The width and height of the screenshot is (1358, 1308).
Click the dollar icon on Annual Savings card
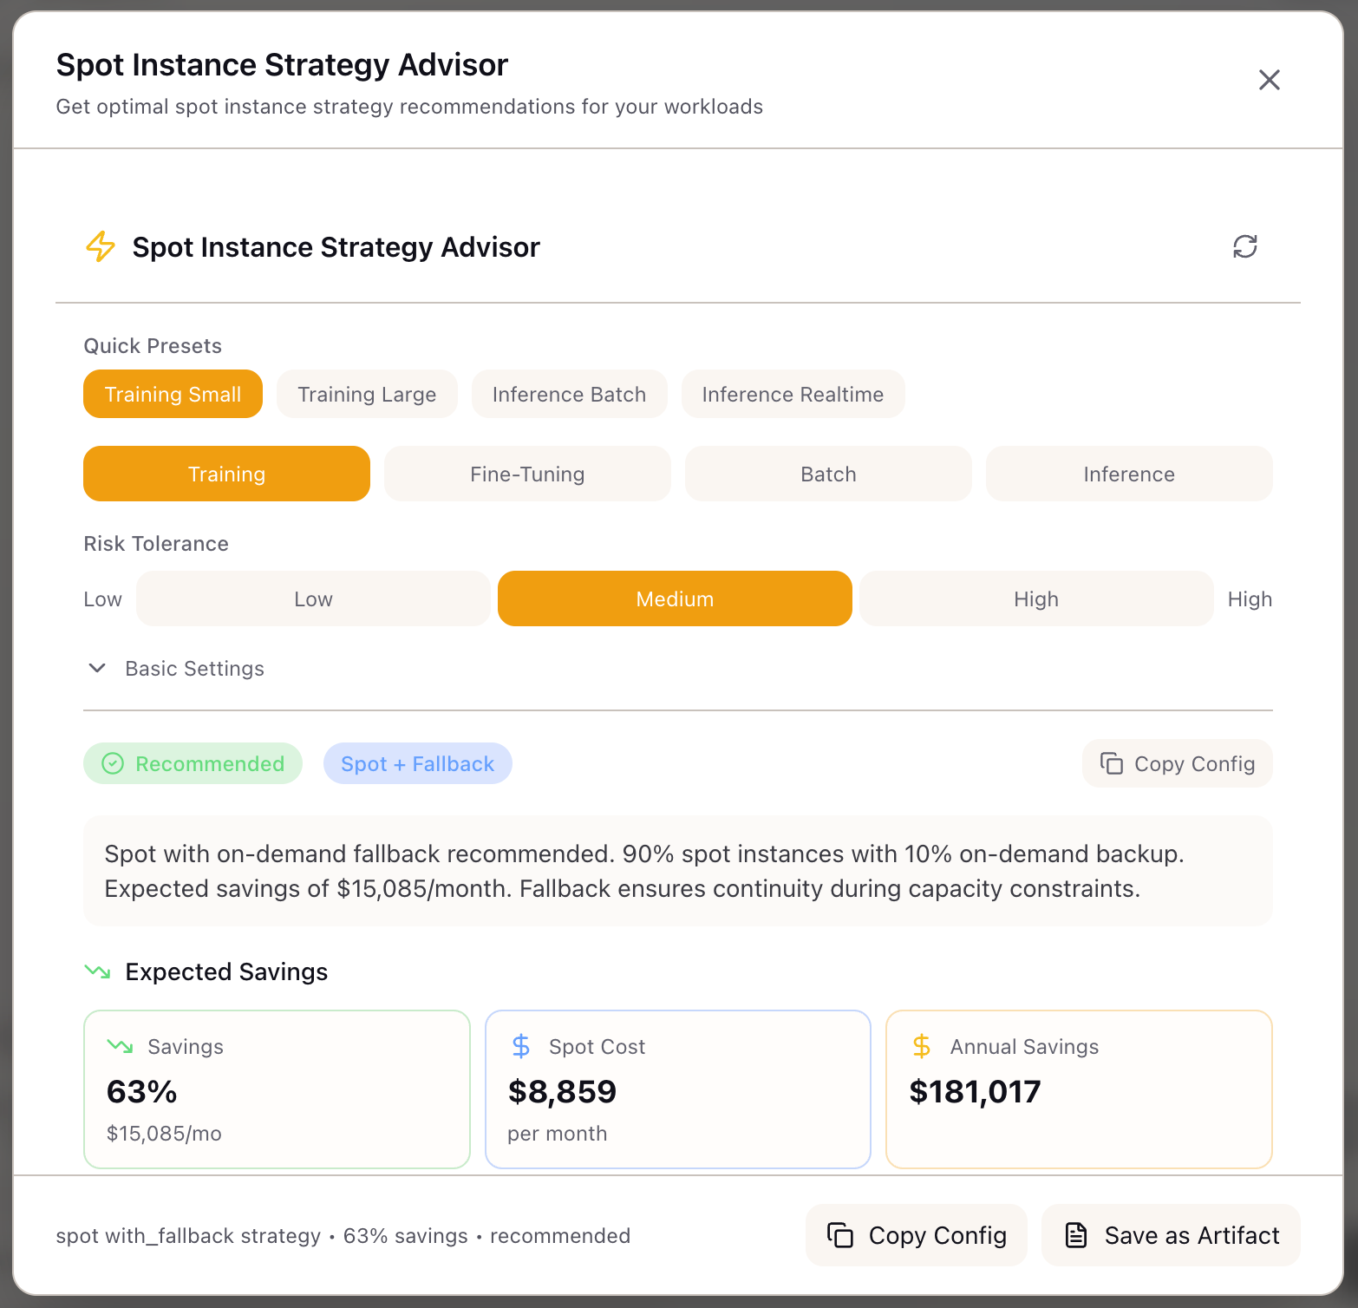tap(921, 1046)
